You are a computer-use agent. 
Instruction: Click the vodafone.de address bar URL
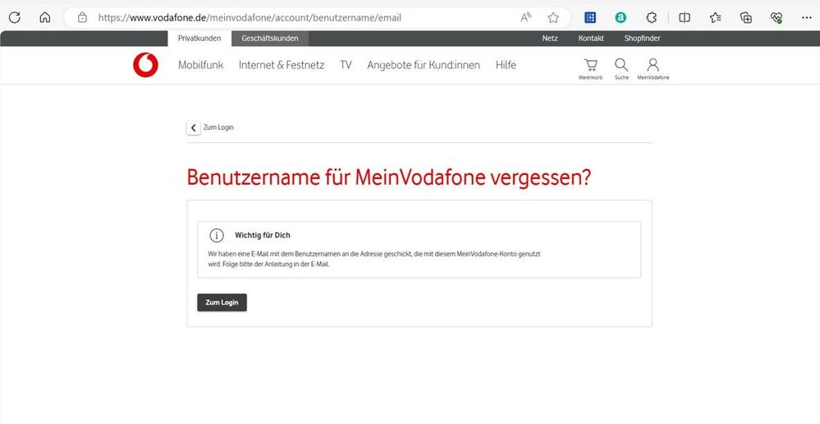point(250,18)
